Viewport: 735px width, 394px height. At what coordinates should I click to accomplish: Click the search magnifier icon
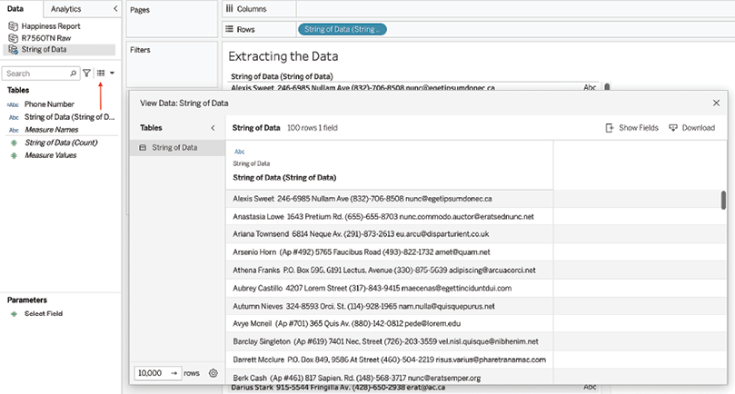pos(73,74)
